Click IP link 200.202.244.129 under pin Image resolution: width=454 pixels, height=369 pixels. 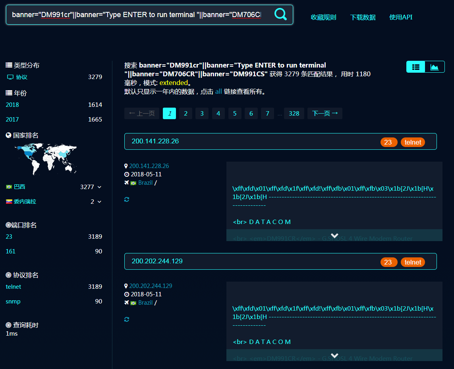[151, 286]
